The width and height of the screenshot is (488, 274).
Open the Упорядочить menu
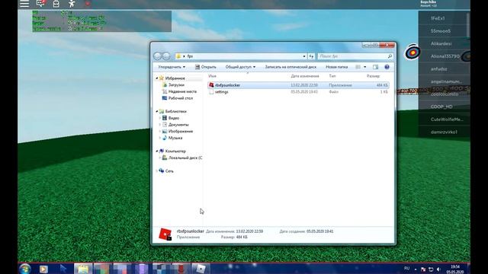(x=172, y=67)
